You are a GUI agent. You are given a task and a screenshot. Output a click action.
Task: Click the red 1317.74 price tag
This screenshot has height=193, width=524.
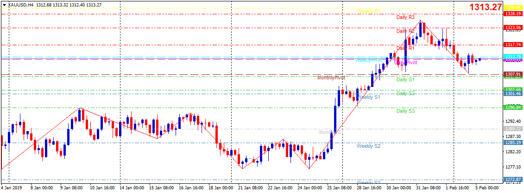(x=512, y=45)
